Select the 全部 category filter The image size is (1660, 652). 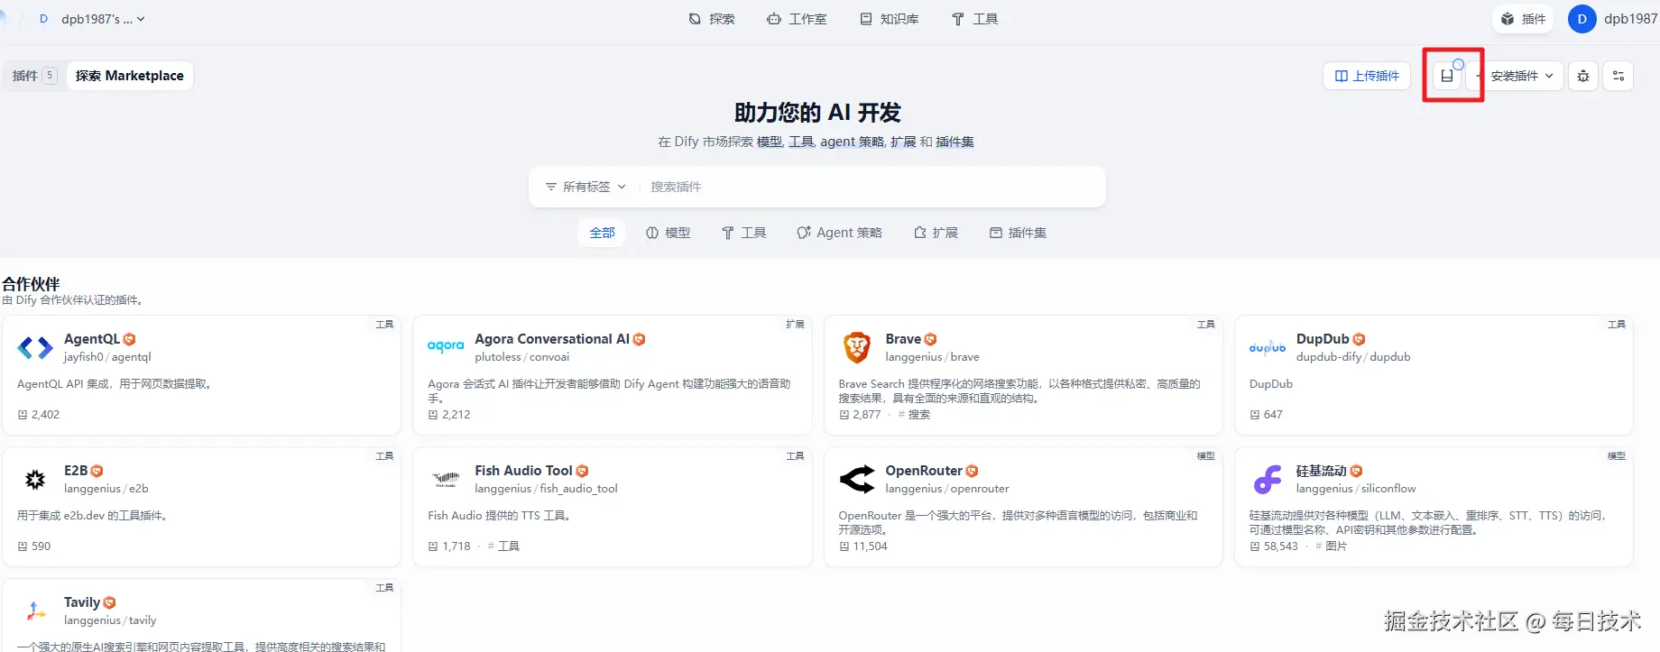point(602,233)
